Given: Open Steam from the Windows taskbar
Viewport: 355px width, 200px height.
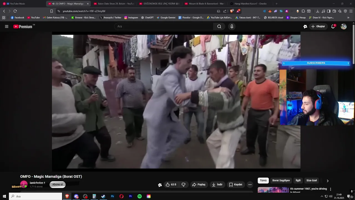Looking at the screenshot, I should 103,196.
